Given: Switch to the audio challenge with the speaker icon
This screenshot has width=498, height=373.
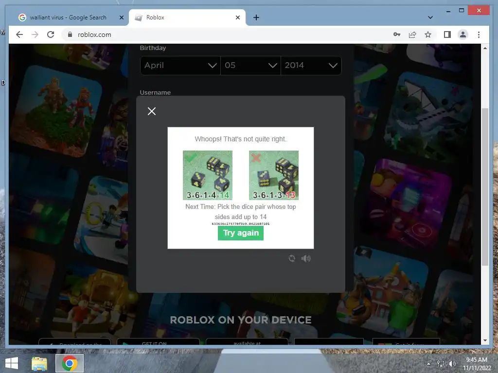Looking at the screenshot, I should (x=306, y=258).
